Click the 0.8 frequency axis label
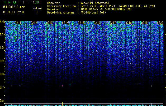Screen dimensions: 166x106 [2, 74]
